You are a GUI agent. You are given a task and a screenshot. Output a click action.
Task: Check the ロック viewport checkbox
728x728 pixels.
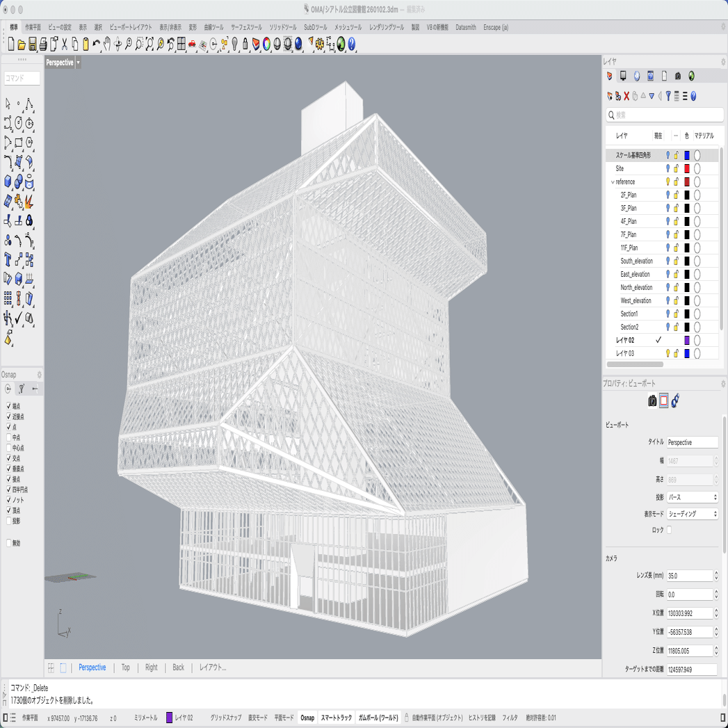[669, 530]
